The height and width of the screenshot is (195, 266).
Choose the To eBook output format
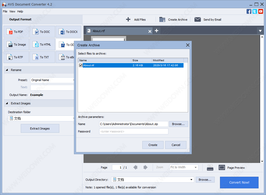[65, 57]
